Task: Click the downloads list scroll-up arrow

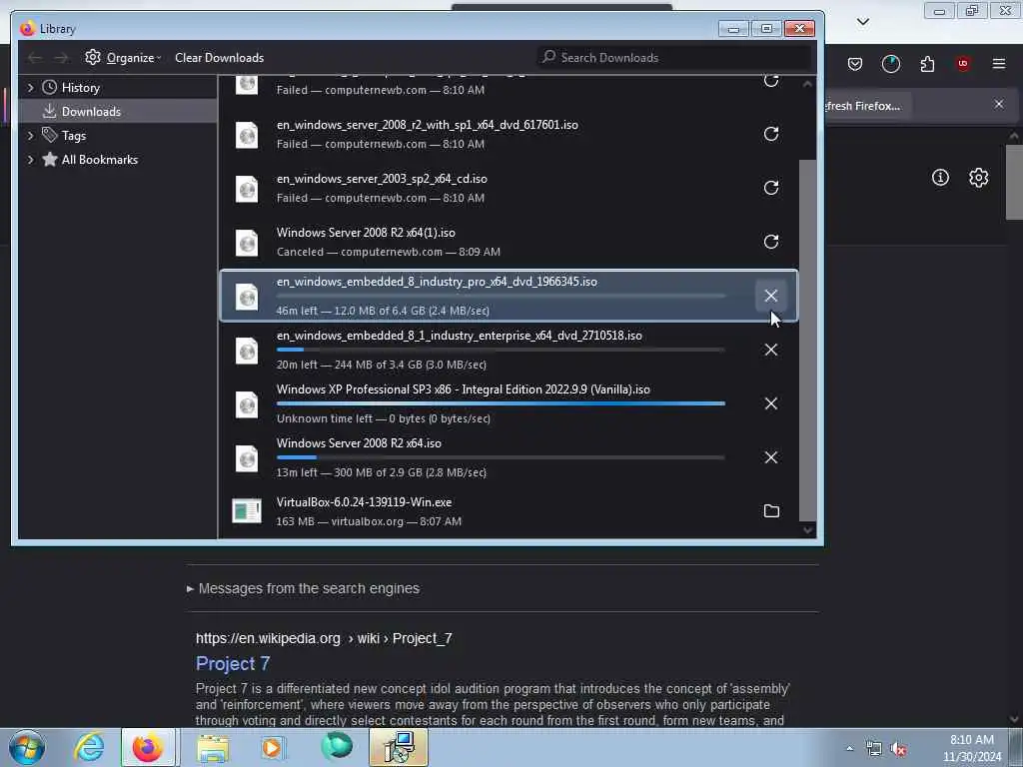Action: [x=807, y=84]
